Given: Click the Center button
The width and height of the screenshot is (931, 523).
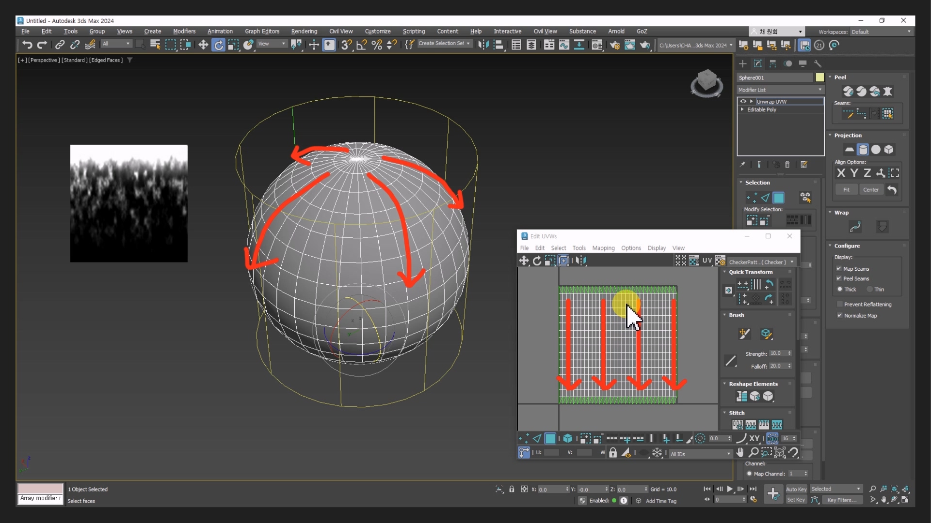Looking at the screenshot, I should pyautogui.click(x=871, y=190).
